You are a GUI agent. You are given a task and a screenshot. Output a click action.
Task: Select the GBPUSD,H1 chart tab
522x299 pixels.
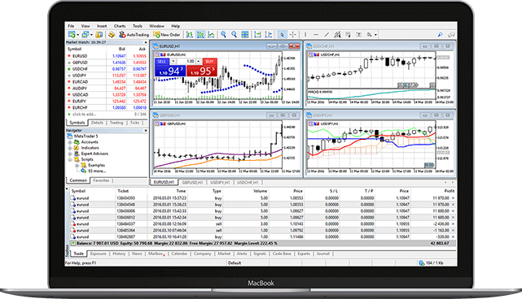pyautogui.click(x=192, y=182)
